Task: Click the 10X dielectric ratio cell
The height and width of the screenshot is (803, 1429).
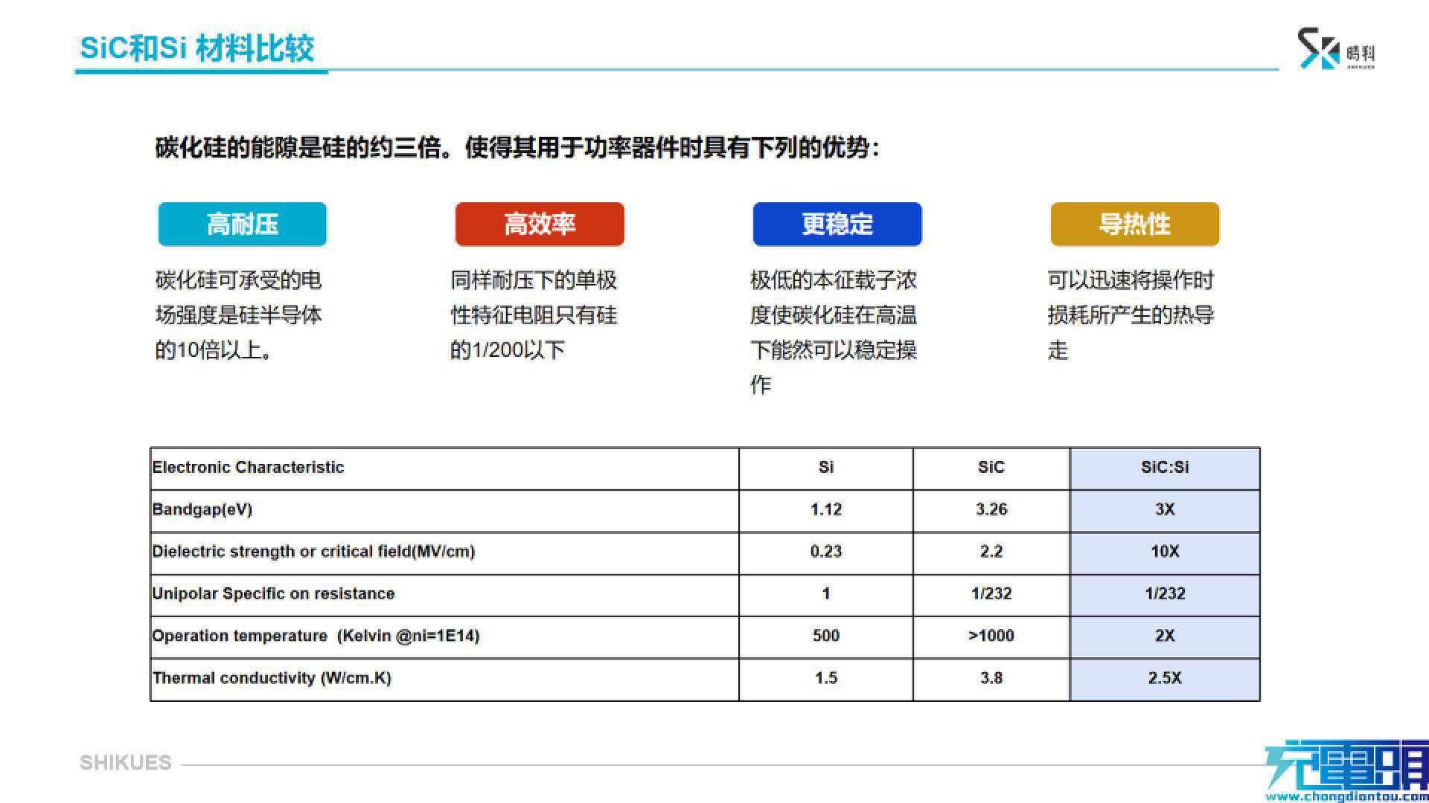Action: click(1164, 552)
